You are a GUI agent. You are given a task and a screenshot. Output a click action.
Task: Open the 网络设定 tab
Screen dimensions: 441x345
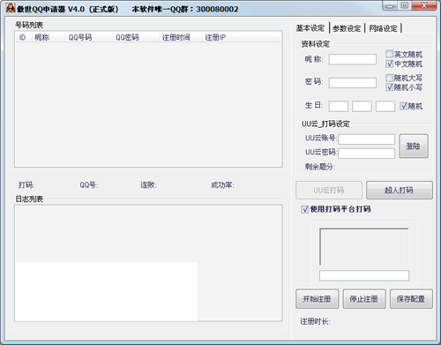click(x=384, y=28)
